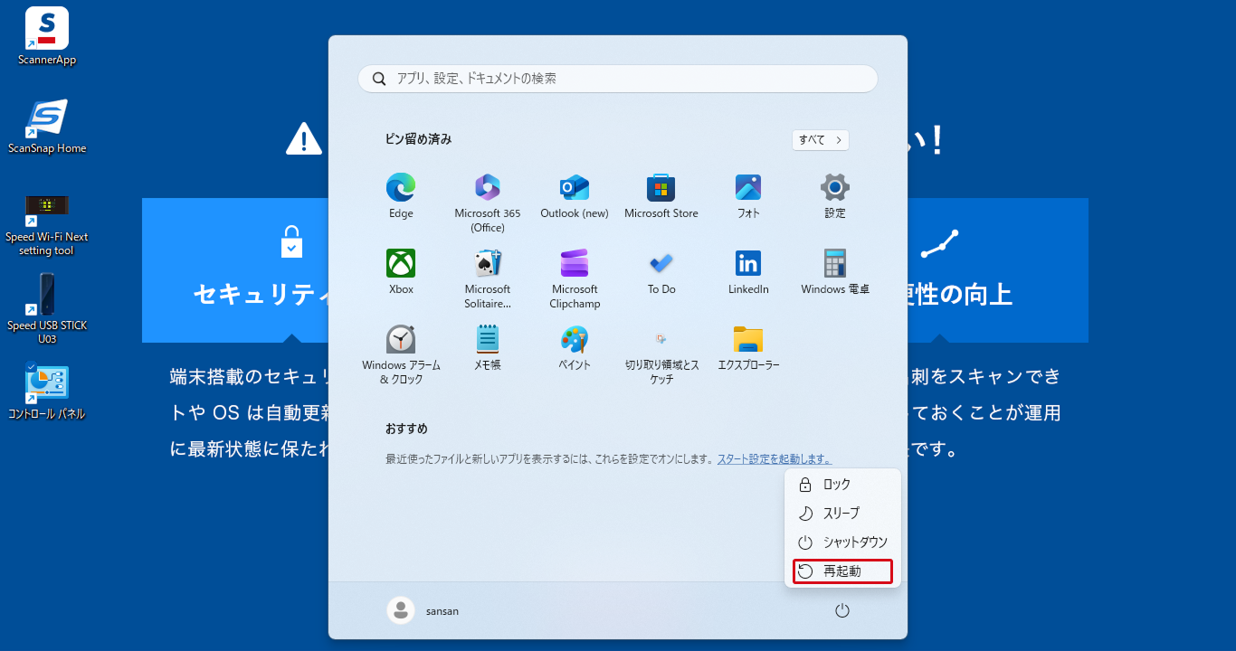Select ScanSnap Home desktop icon
Screen dimensions: 1236x651
(47, 127)
